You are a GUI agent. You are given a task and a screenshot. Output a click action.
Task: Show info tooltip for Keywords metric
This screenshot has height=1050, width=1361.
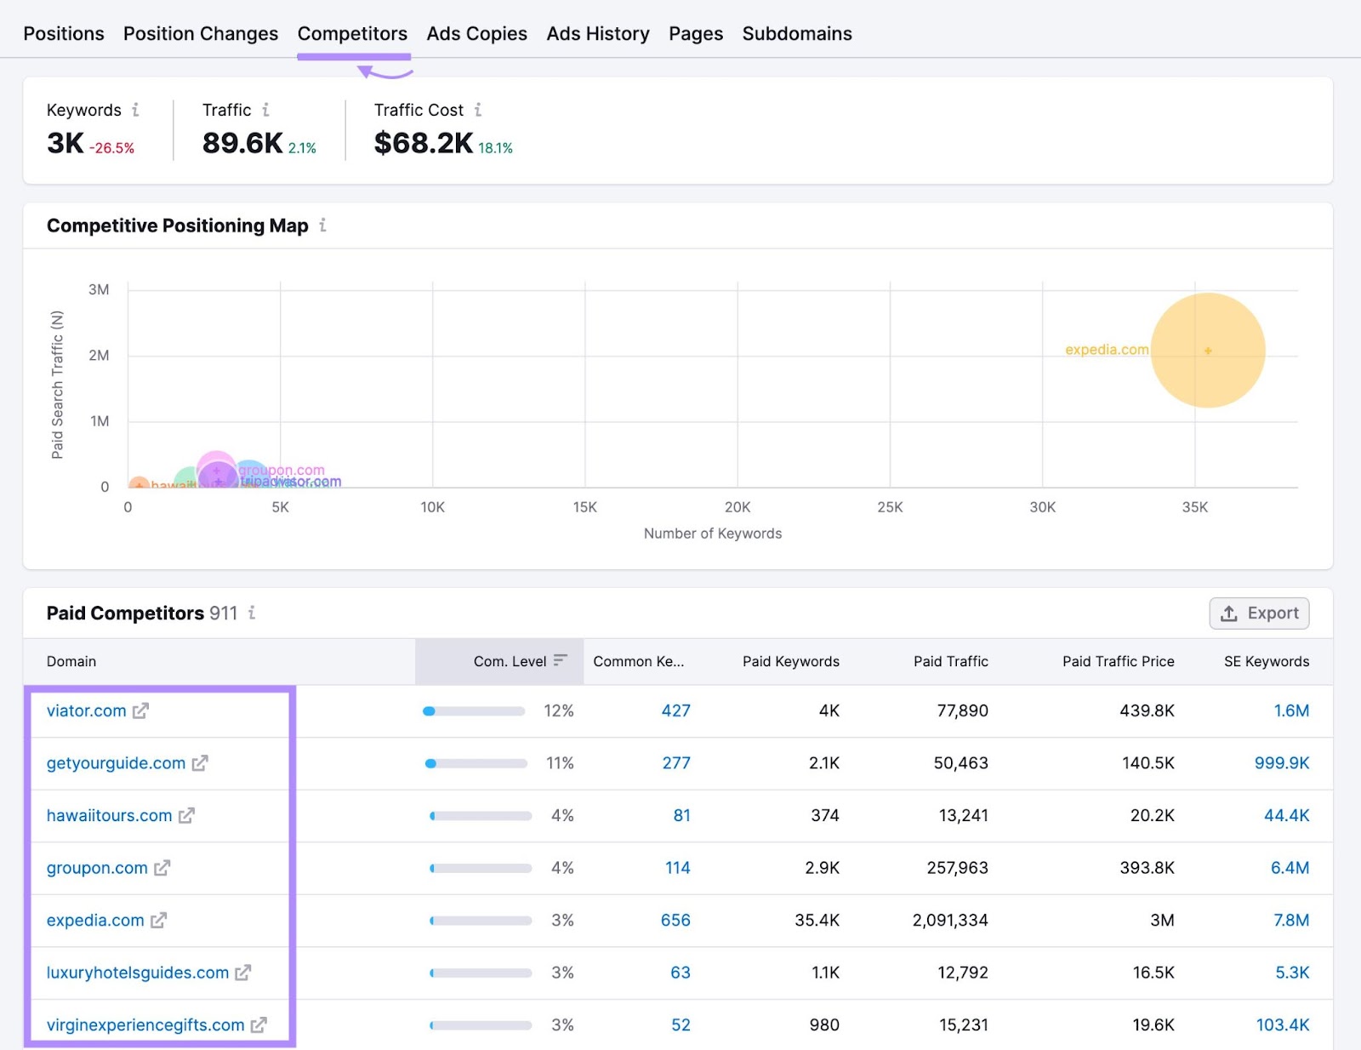(x=135, y=110)
